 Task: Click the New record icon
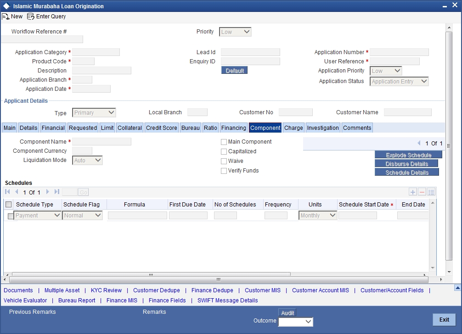click(6, 17)
